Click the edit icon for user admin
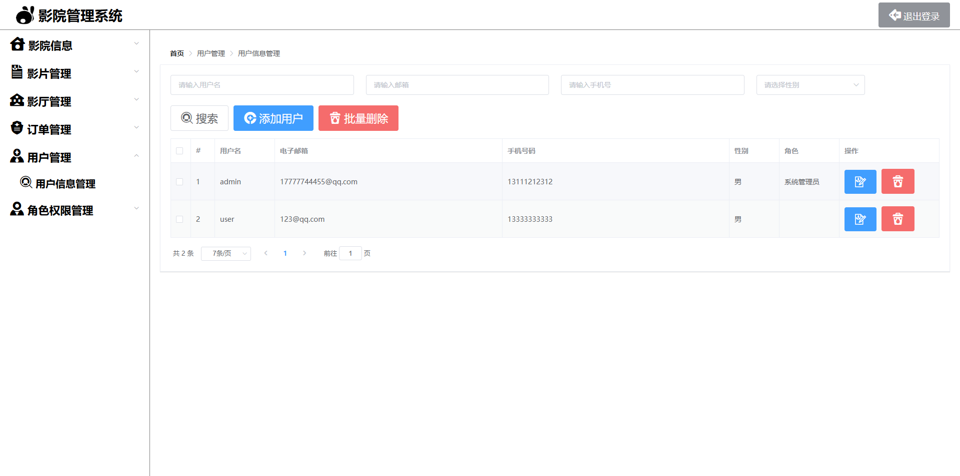 [x=860, y=181]
